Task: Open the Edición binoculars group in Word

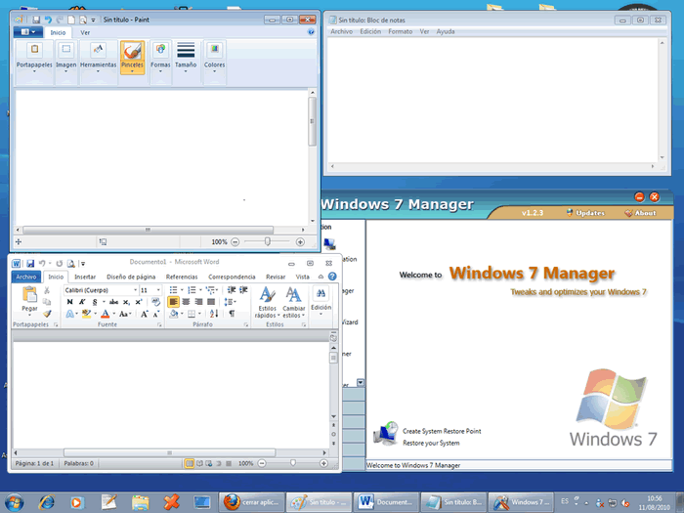Action: pyautogui.click(x=321, y=301)
